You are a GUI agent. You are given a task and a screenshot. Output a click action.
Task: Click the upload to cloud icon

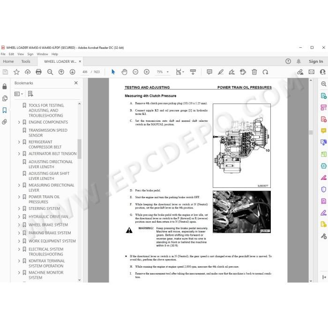coord(28,72)
